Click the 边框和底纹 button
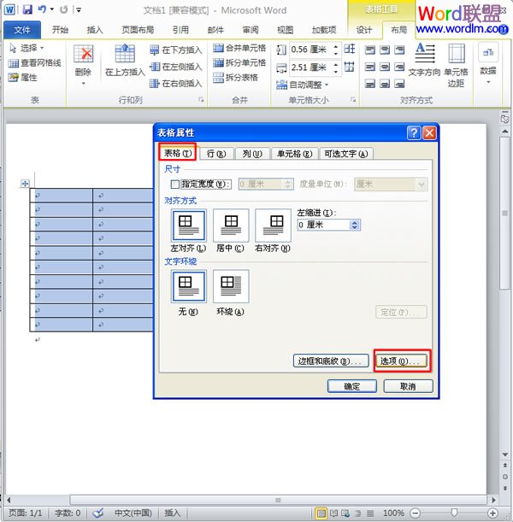This screenshot has height=522, width=513. tap(331, 361)
